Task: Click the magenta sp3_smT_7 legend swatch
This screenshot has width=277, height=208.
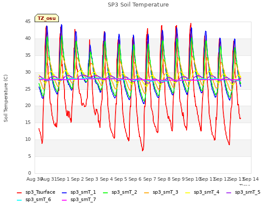Action: coord(64,200)
